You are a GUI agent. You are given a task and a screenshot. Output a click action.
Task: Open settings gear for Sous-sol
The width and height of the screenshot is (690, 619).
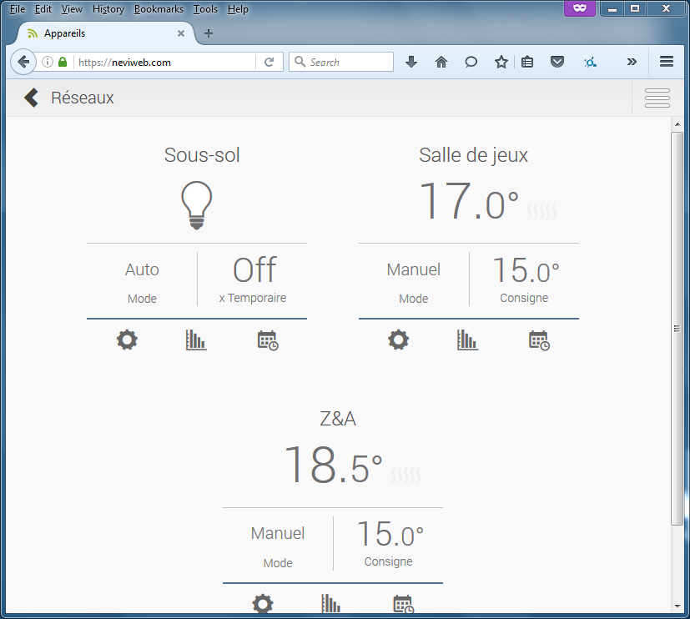click(x=127, y=340)
